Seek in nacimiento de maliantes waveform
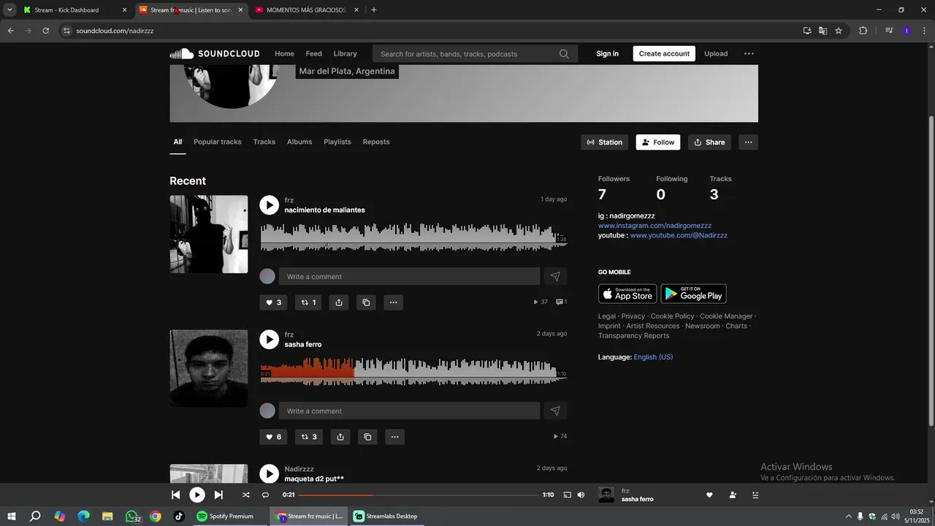 pyautogui.click(x=413, y=237)
